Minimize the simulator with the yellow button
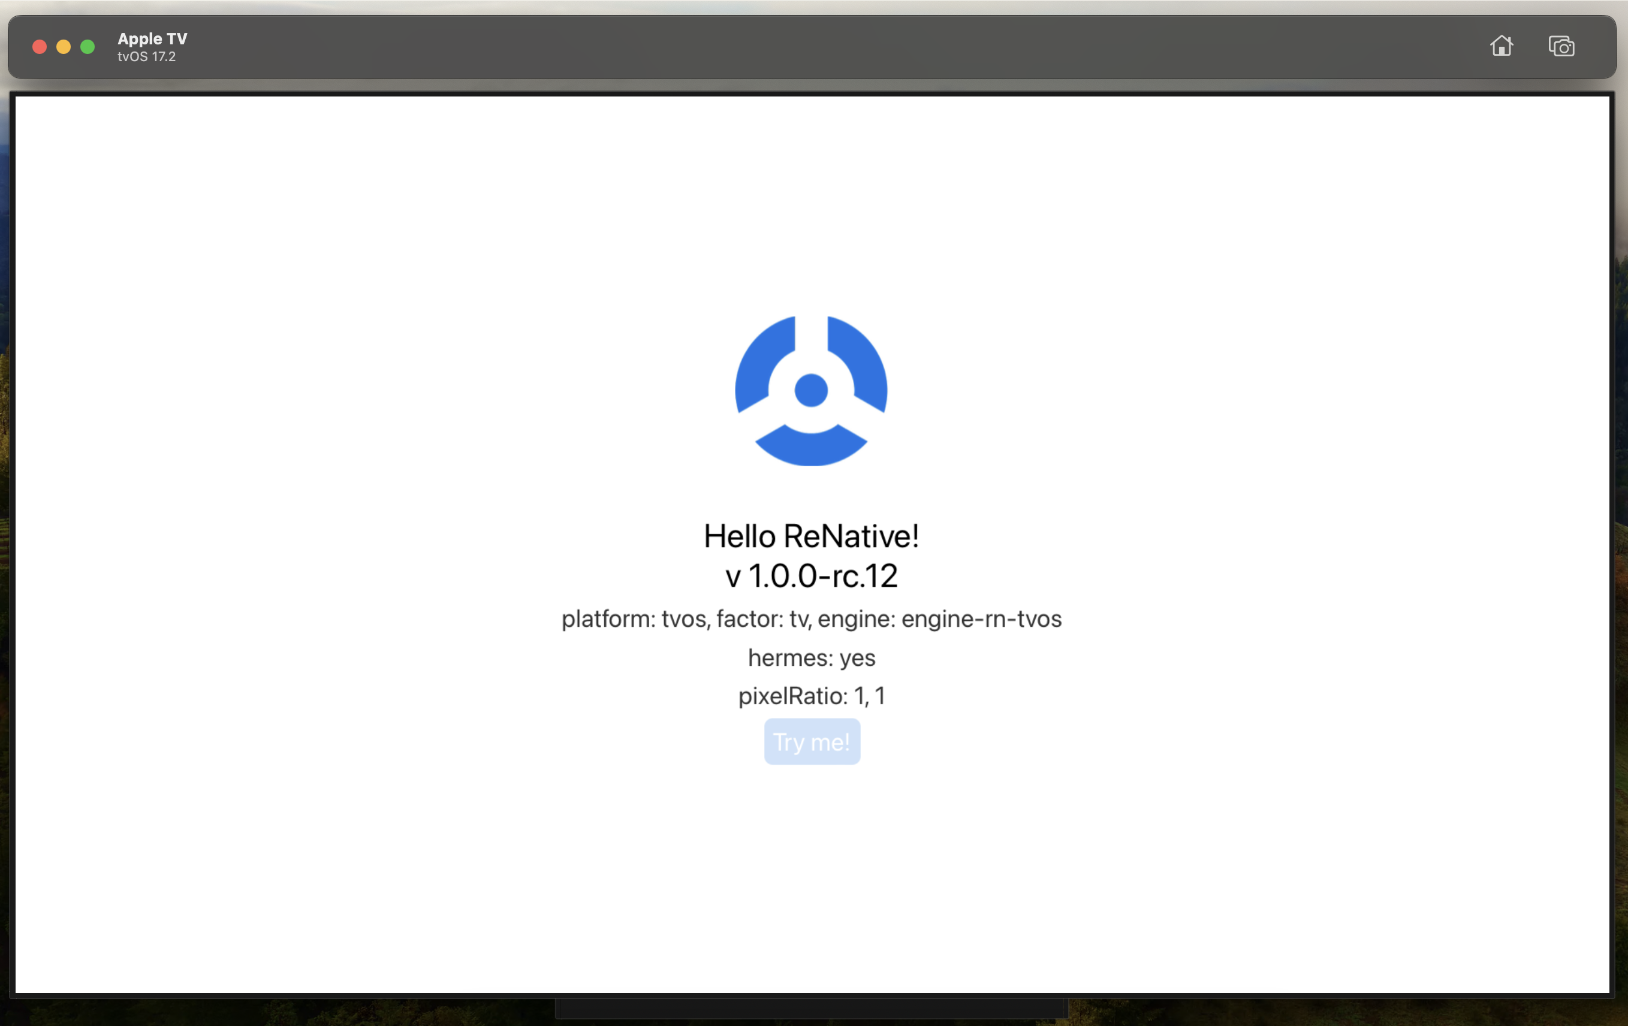Screen dimensions: 1628x1026 64,47
